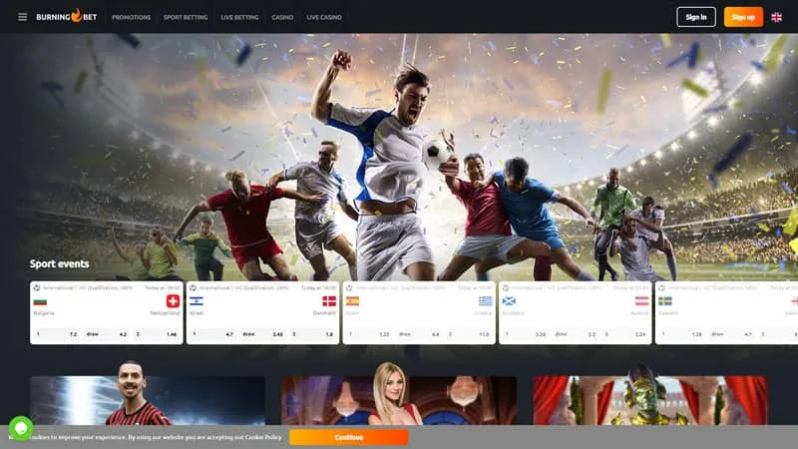Click the Austria flag icon
The width and height of the screenshot is (798, 449).
641,301
